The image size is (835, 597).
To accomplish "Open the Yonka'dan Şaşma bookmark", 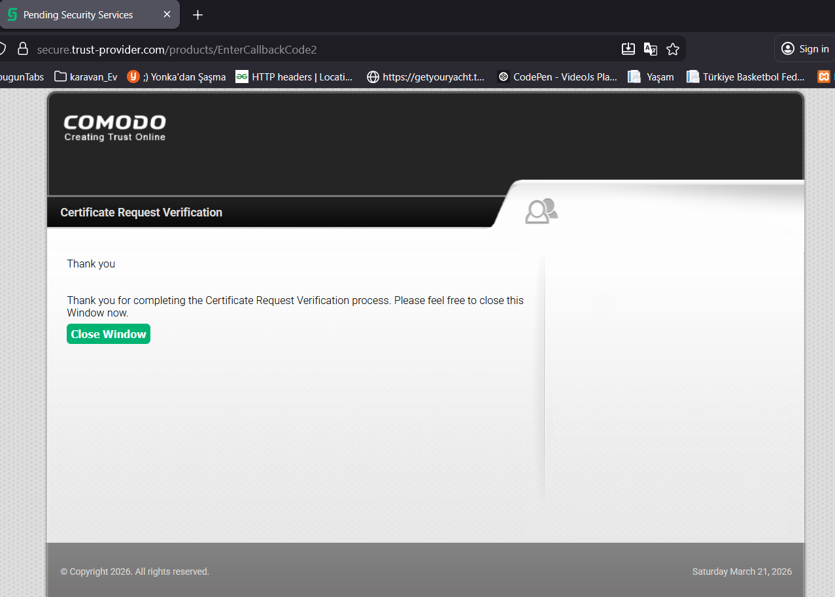I will pyautogui.click(x=177, y=77).
